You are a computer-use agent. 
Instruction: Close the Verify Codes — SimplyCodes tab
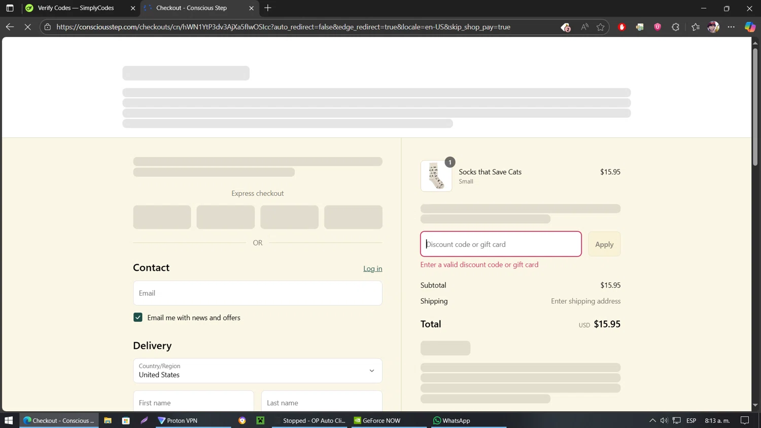coord(133,8)
